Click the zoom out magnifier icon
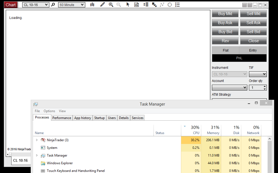Viewport: 278px width, 173px height. (119, 5)
